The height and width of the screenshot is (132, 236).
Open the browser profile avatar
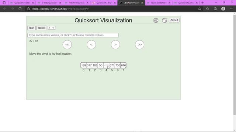coord(223,9)
